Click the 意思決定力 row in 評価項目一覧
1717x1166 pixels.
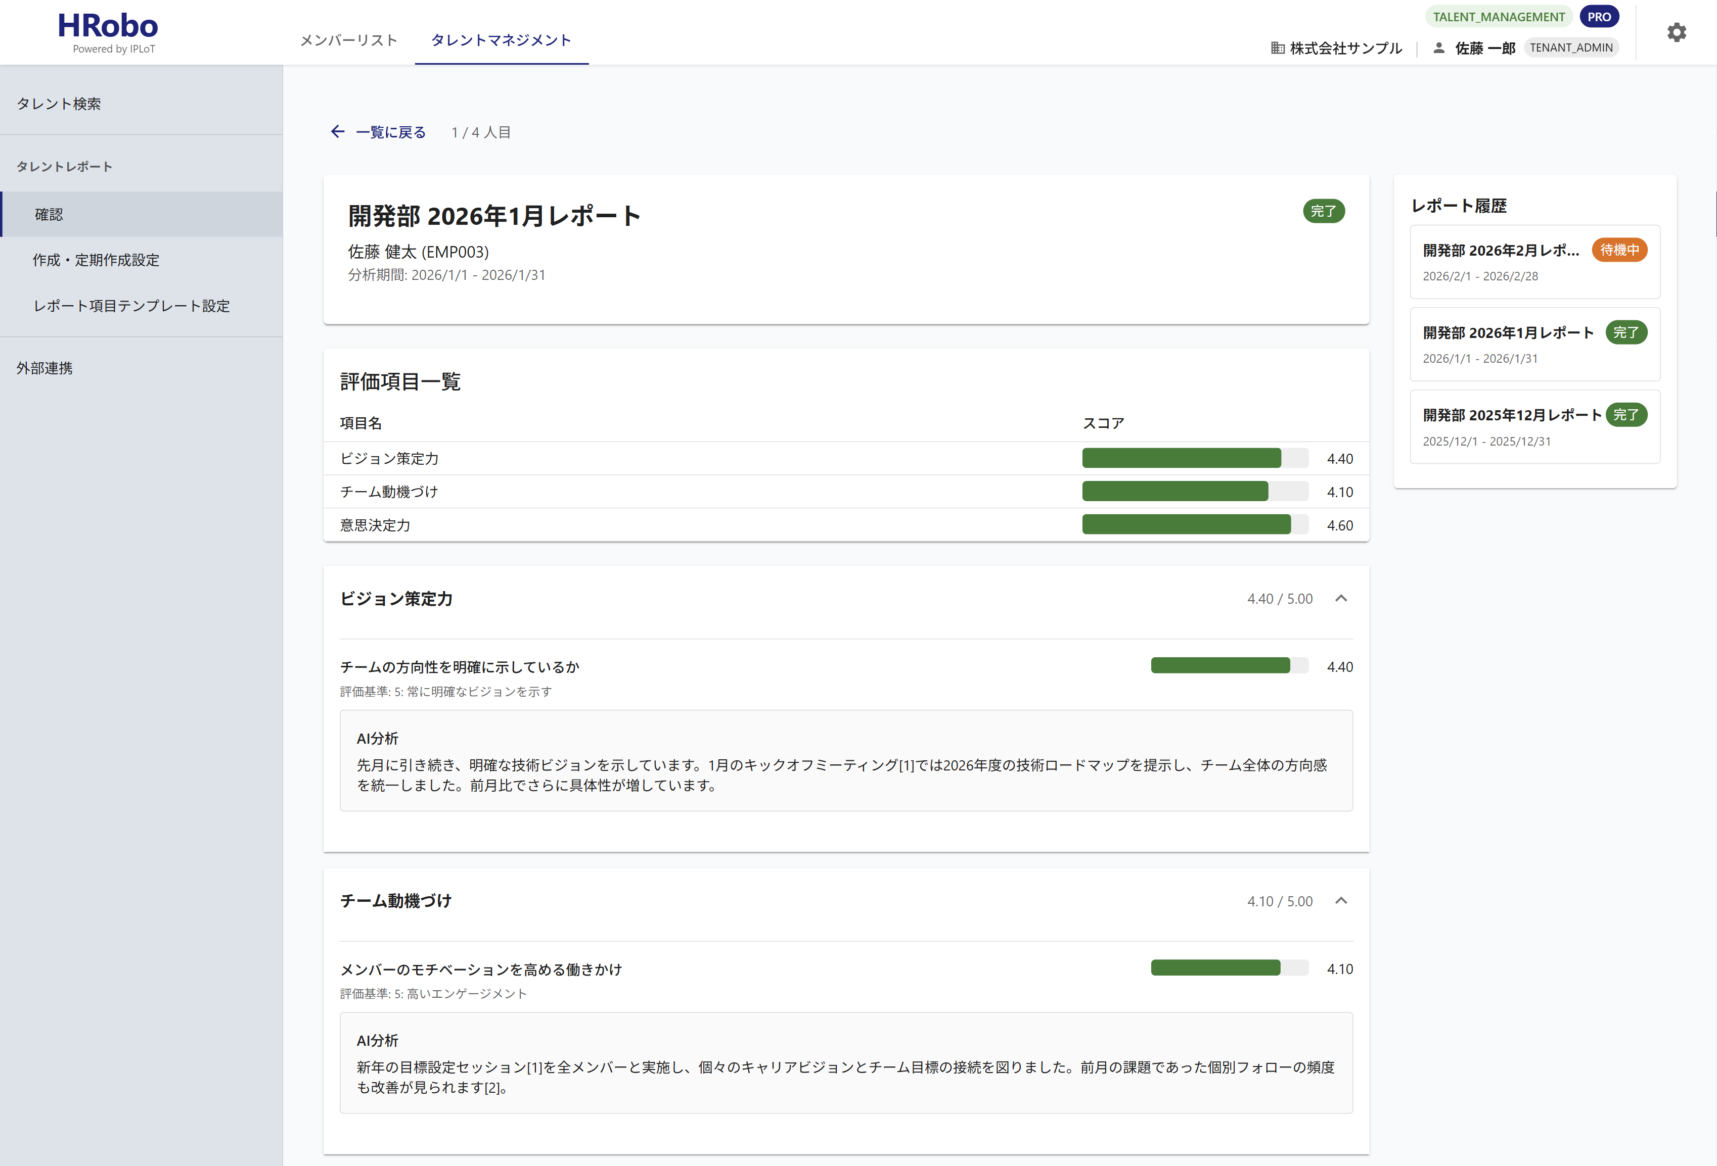pyautogui.click(x=846, y=525)
